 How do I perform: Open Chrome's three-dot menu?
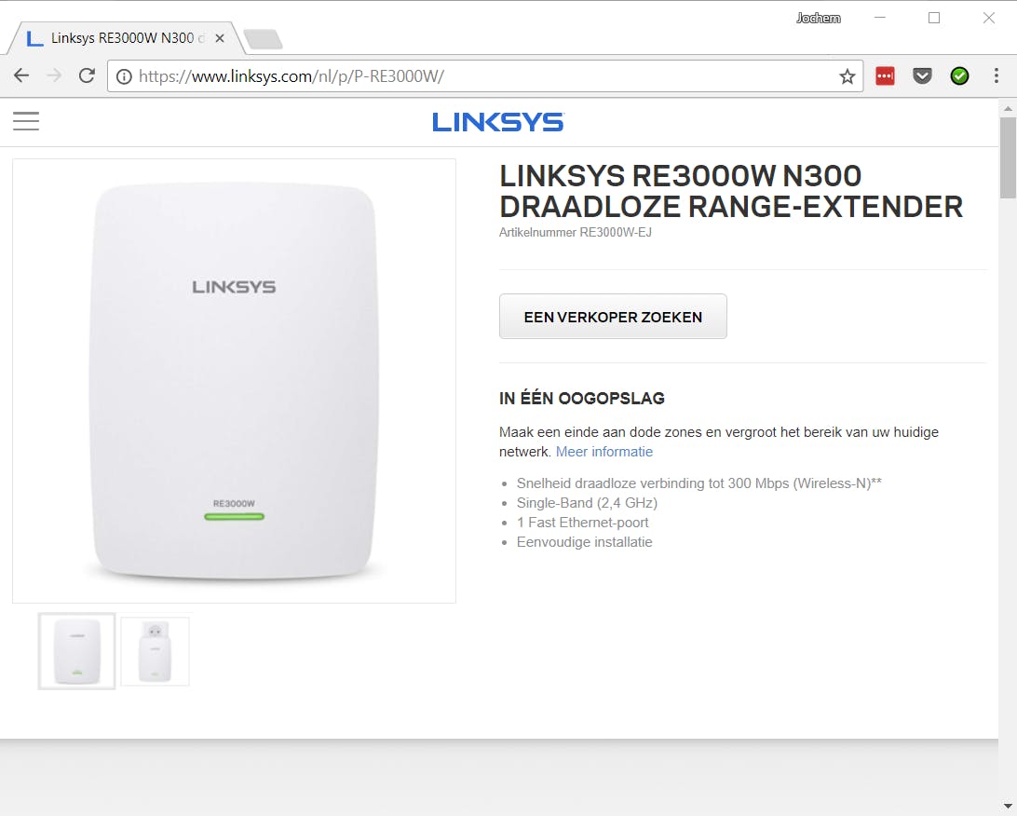997,75
